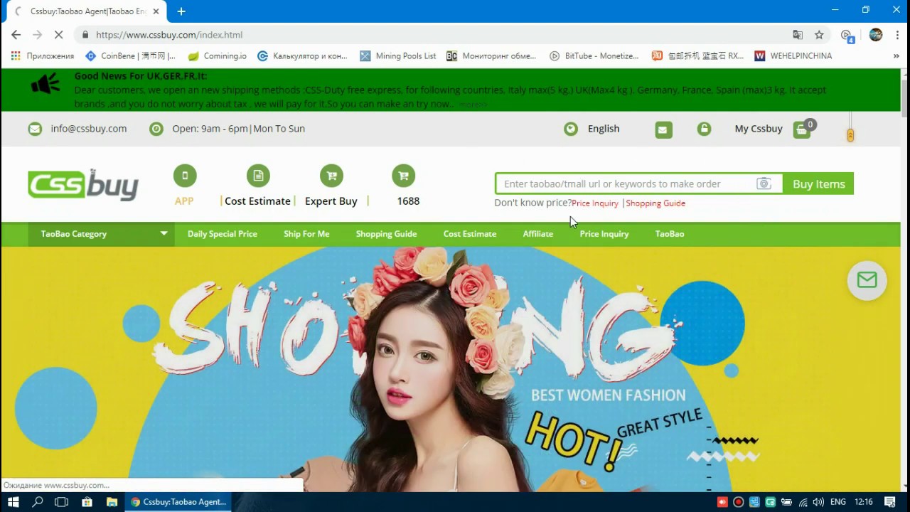This screenshot has height=512, width=910.
Task: Click the green lock icon
Action: click(x=704, y=129)
